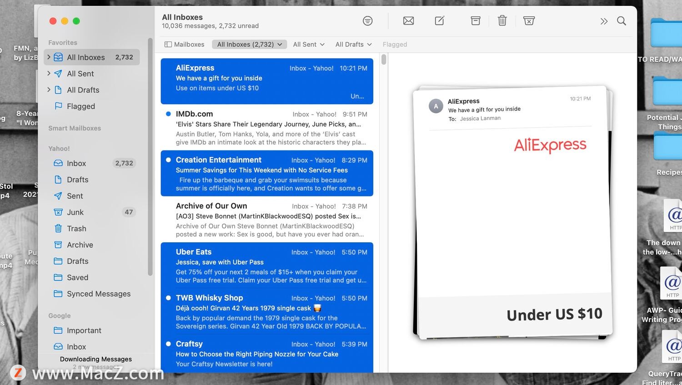Viewport: 682px width, 385px height.
Task: Open the Saved folder
Action: tap(92, 278)
